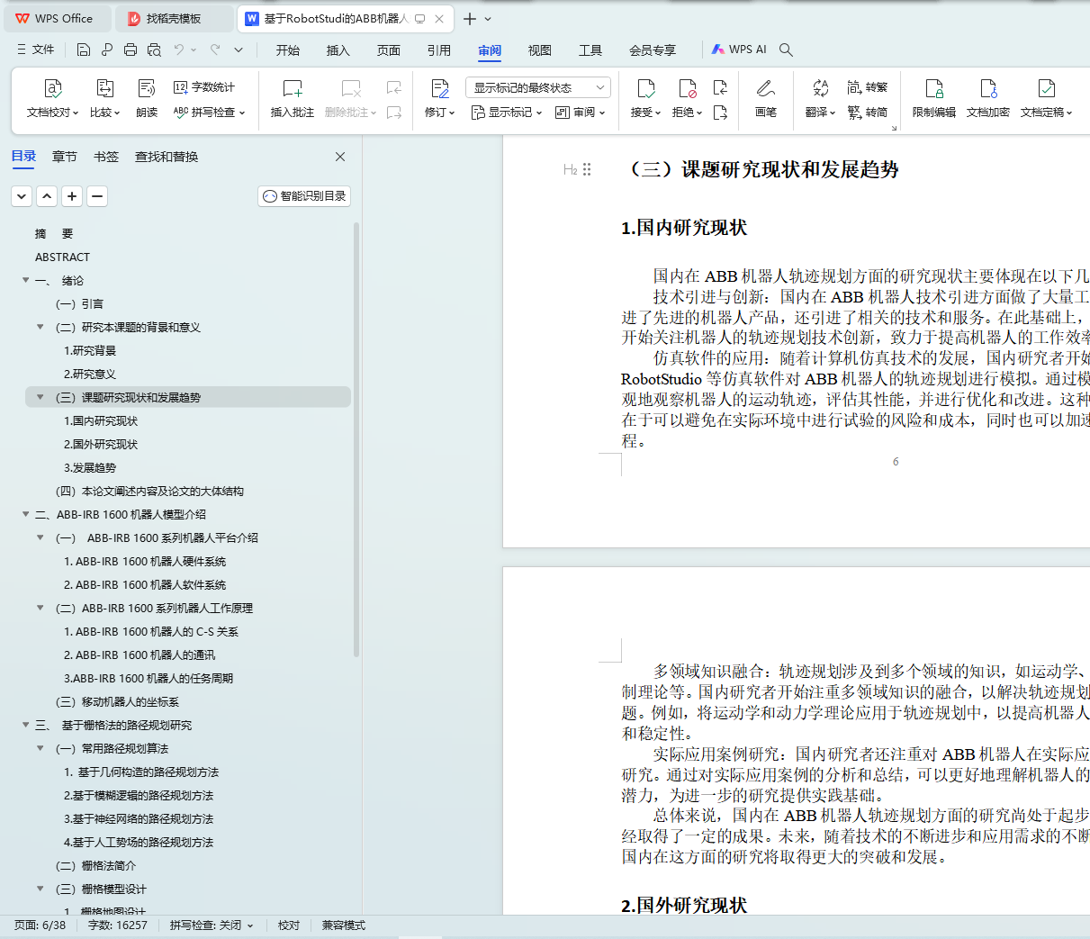Open the 文件 menu

(36, 50)
